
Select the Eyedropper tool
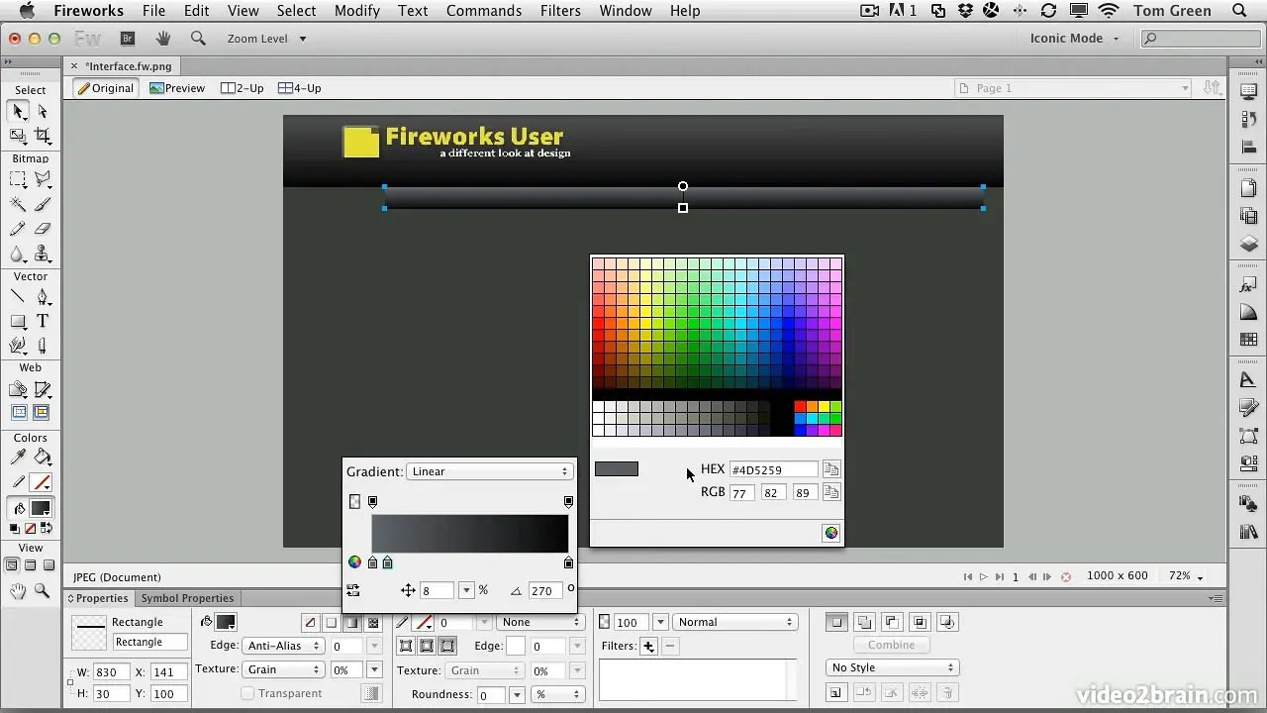(x=19, y=458)
